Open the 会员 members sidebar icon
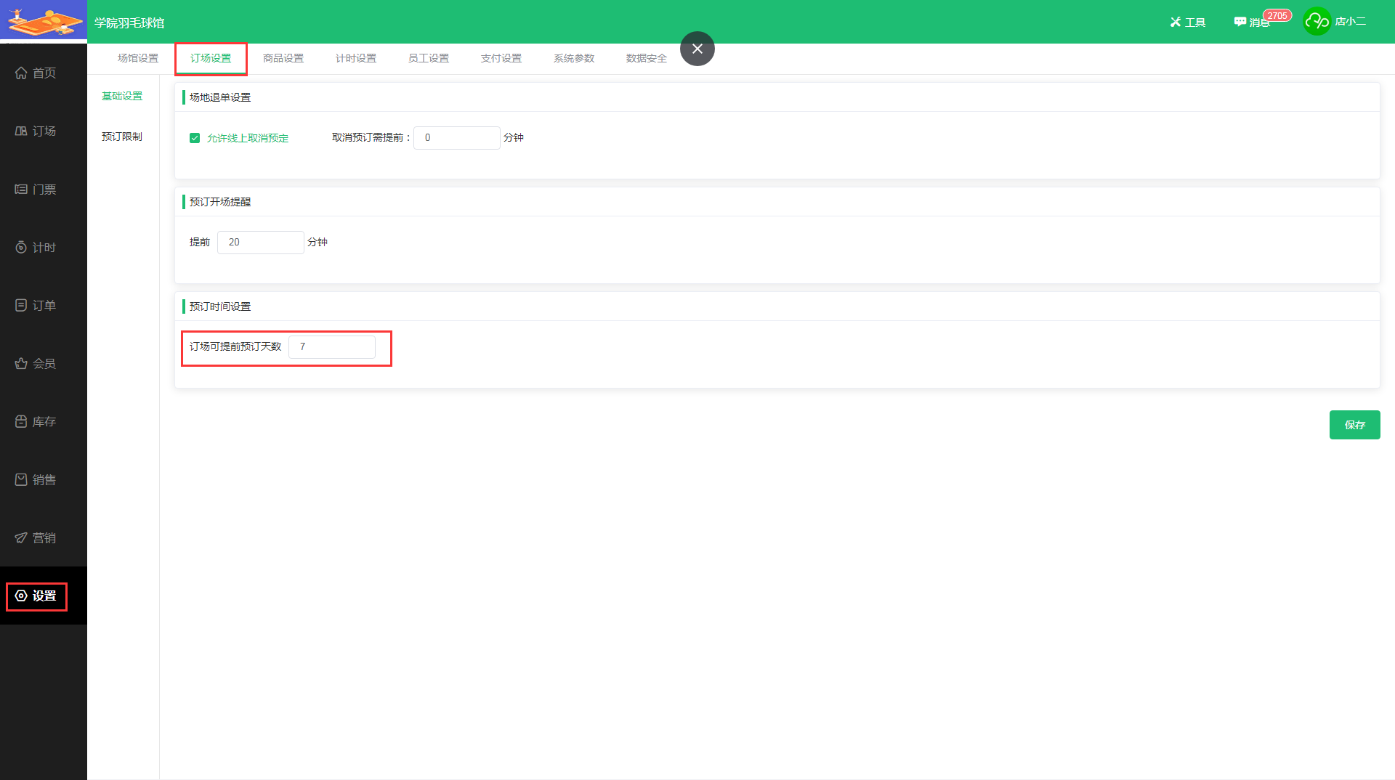Screen dimensions: 1395x780 21,363
